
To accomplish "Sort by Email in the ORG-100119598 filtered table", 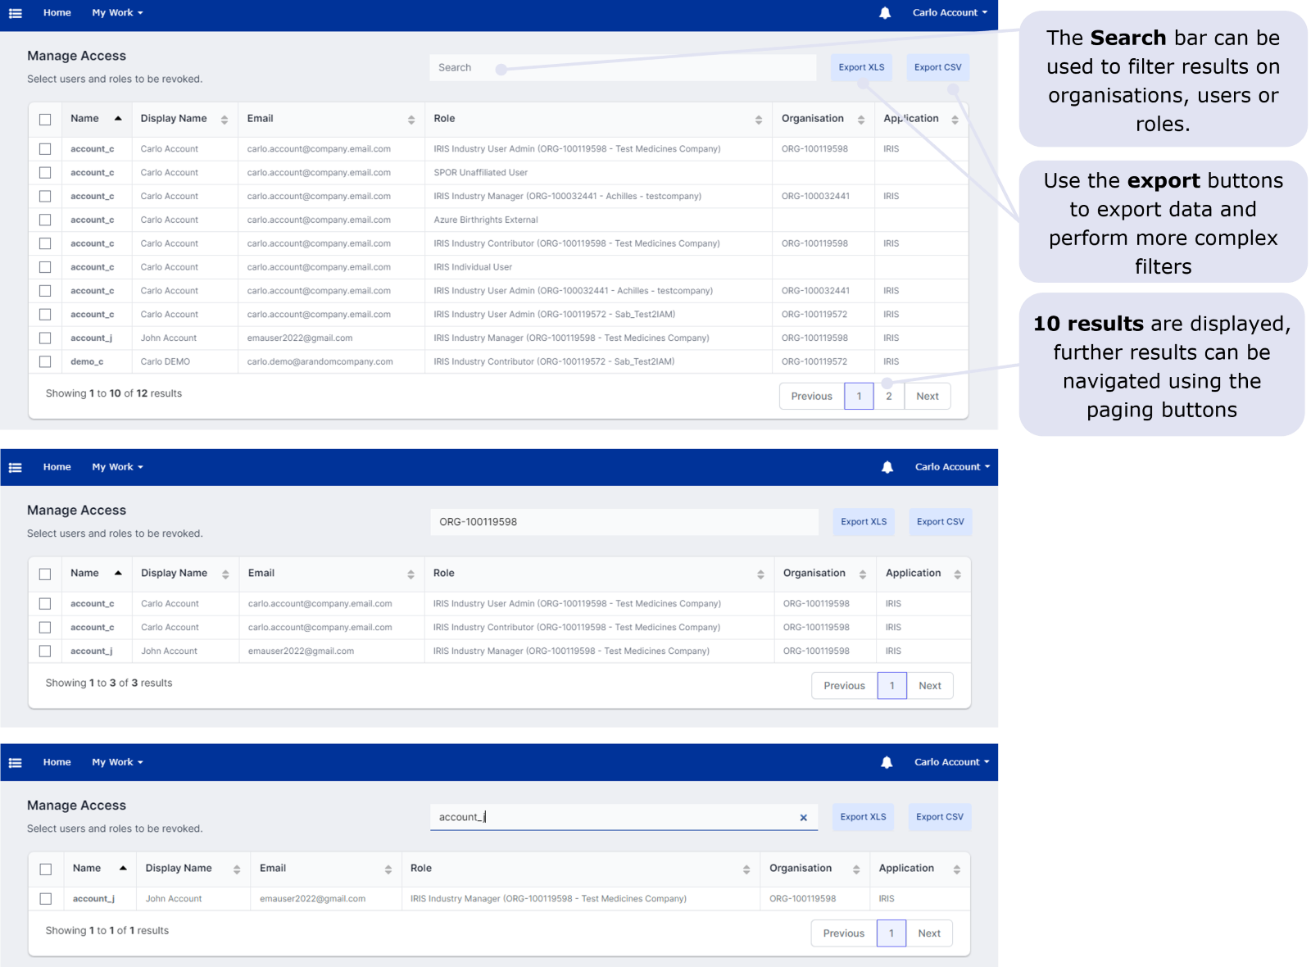I will [x=411, y=574].
